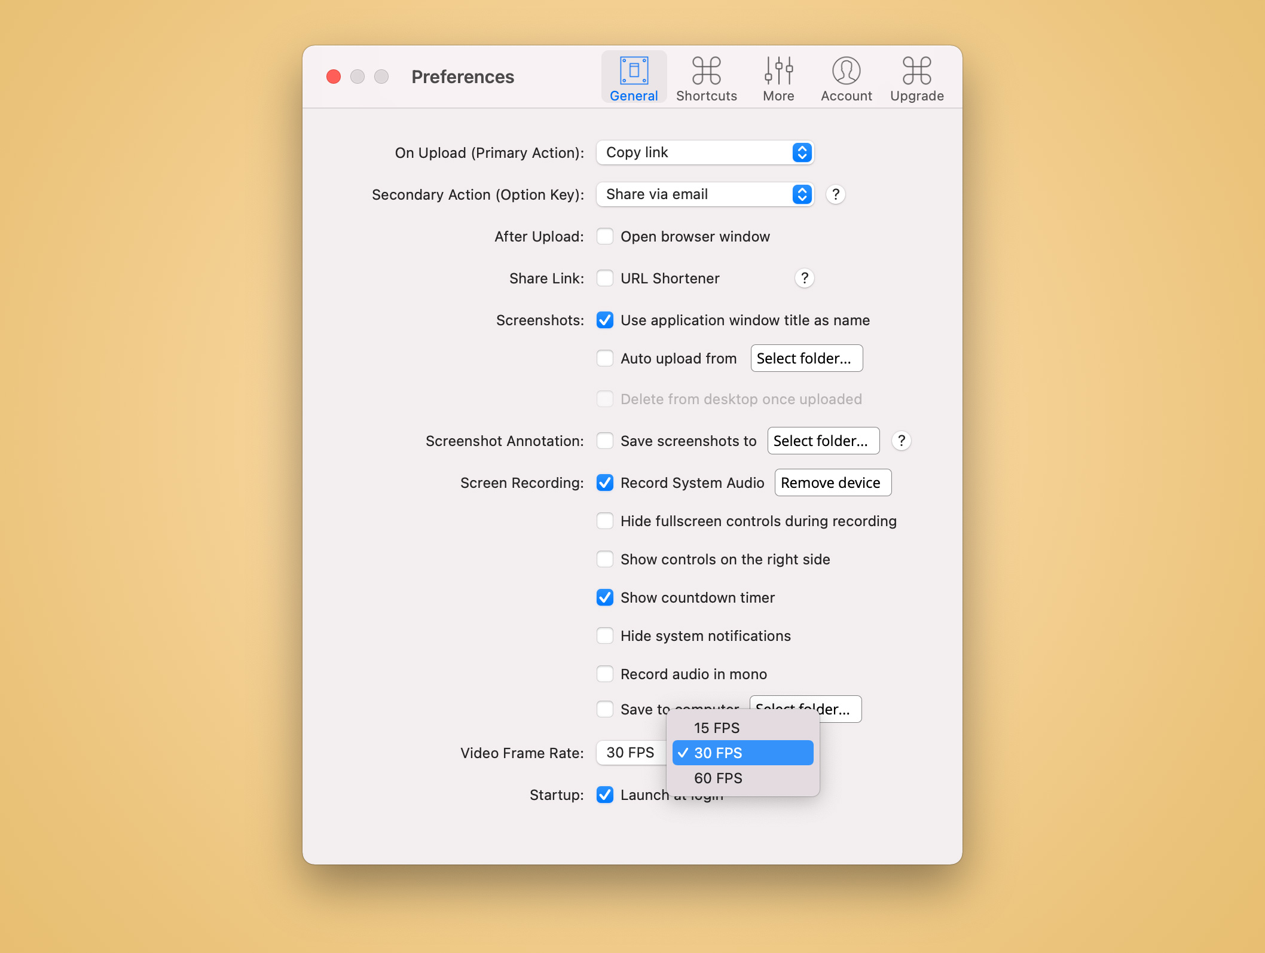This screenshot has width=1265, height=953.
Task: Uncheck Record System Audio
Action: click(x=605, y=482)
